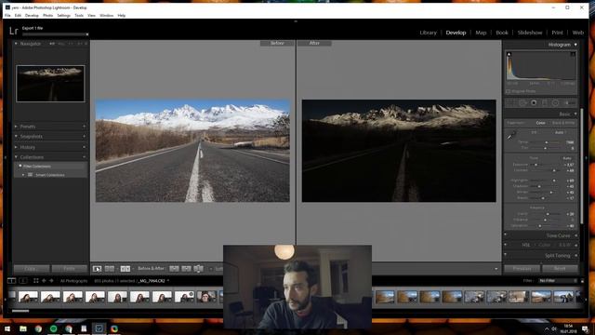Click the Paste button
Screen dimensions: 595x335
click(69, 269)
